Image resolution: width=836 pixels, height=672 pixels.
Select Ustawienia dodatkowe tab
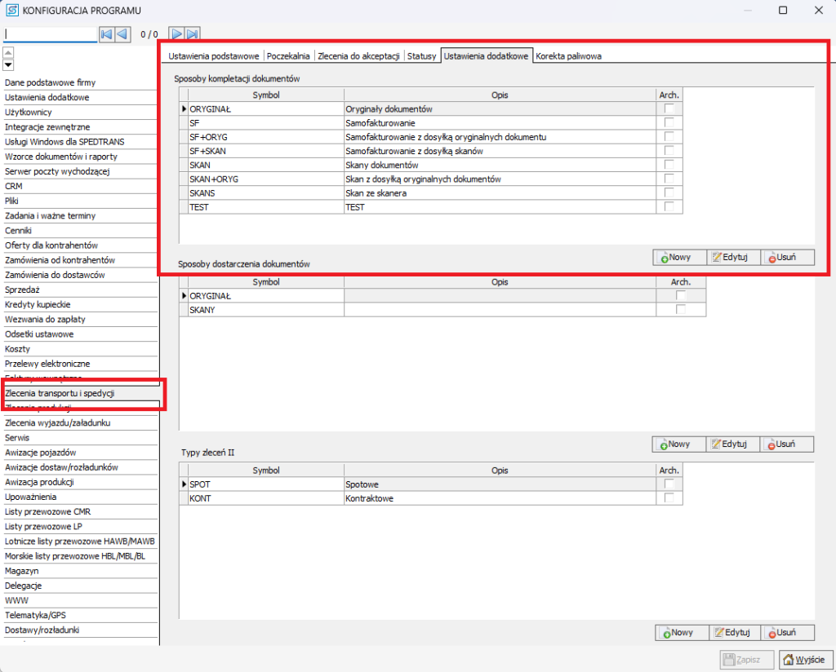[x=487, y=56]
